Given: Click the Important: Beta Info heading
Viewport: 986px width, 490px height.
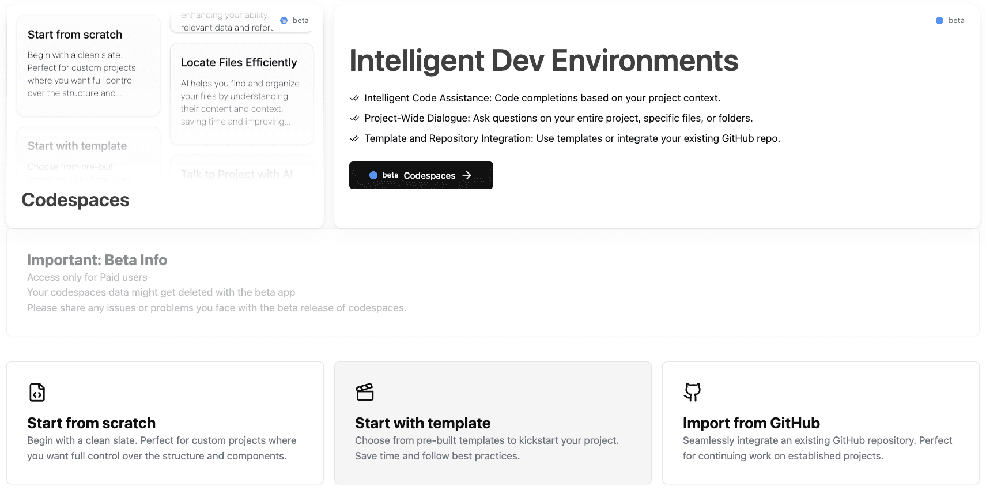Looking at the screenshot, I should click(97, 260).
